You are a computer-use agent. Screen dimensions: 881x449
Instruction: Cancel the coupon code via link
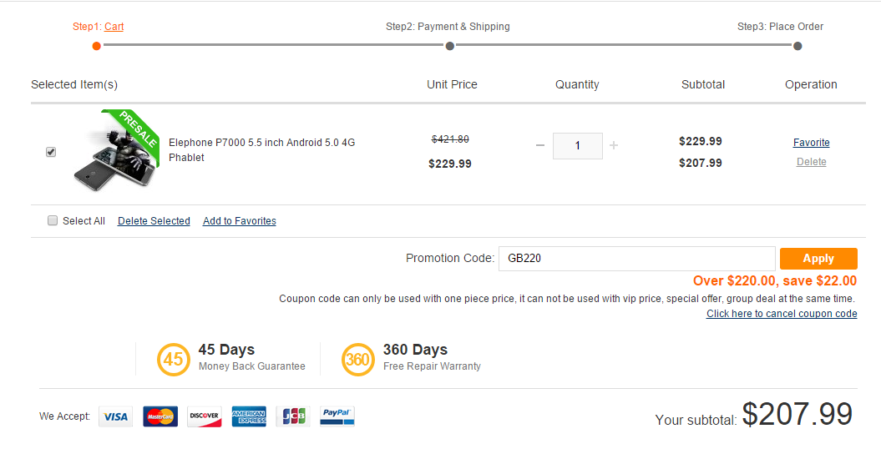[782, 314]
